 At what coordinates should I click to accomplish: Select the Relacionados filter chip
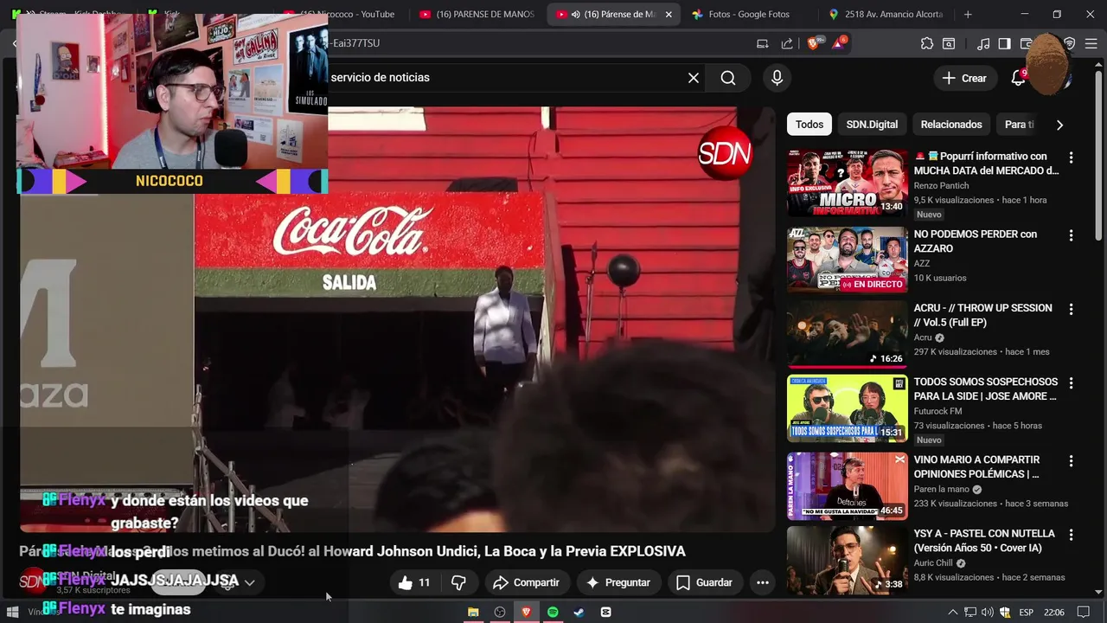point(951,125)
